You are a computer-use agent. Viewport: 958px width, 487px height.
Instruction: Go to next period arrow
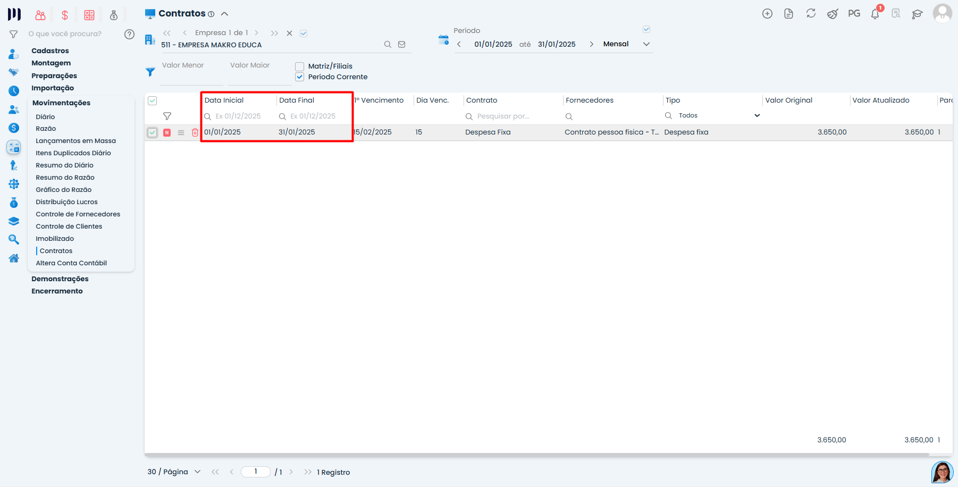[x=591, y=44]
